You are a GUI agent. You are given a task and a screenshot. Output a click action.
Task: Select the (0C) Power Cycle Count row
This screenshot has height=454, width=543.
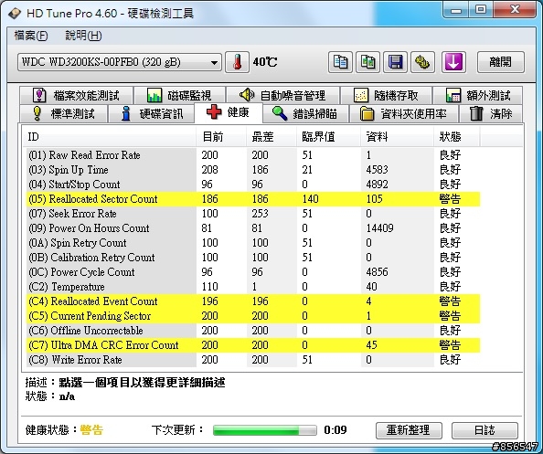[253, 272]
